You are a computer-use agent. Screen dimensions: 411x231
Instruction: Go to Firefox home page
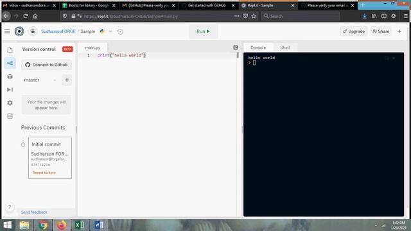pyautogui.click(x=35, y=16)
